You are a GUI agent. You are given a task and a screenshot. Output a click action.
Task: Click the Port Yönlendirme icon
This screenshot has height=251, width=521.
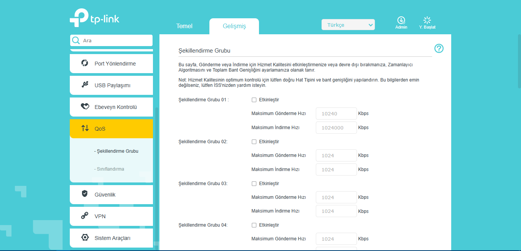click(85, 63)
